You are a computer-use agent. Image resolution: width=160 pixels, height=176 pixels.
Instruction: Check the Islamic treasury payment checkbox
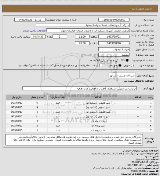[101, 65]
